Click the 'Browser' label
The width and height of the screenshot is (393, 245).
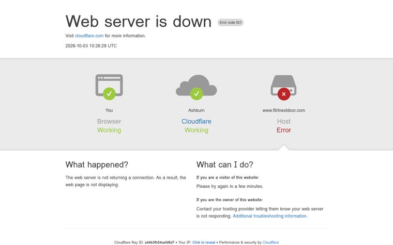[109, 122]
